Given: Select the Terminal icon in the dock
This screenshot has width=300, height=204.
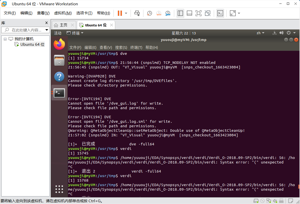Looking at the screenshot, I should pos(59,93).
